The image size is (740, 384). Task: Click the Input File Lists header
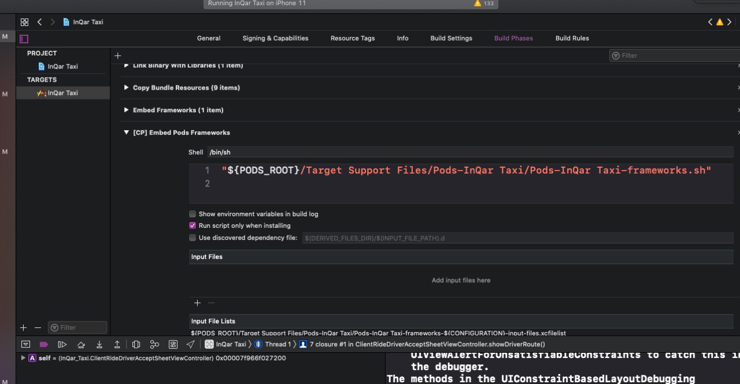point(461,321)
